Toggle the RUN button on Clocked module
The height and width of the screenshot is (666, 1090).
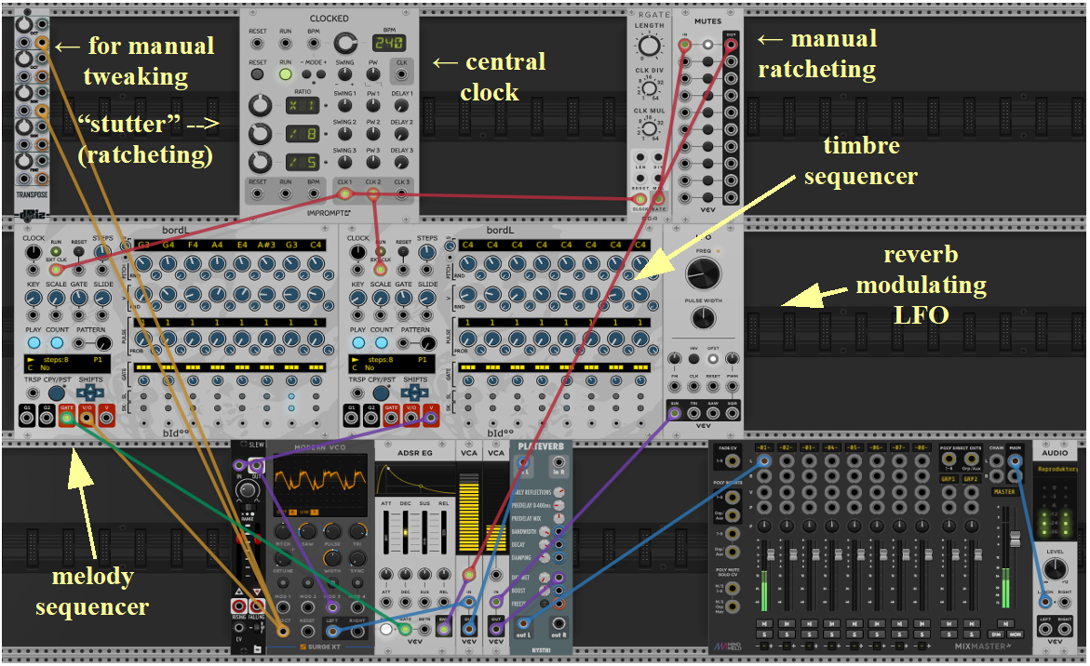point(286,74)
